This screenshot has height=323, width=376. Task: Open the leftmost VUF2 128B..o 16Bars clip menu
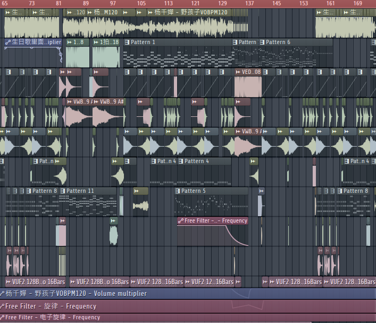pos(8,282)
